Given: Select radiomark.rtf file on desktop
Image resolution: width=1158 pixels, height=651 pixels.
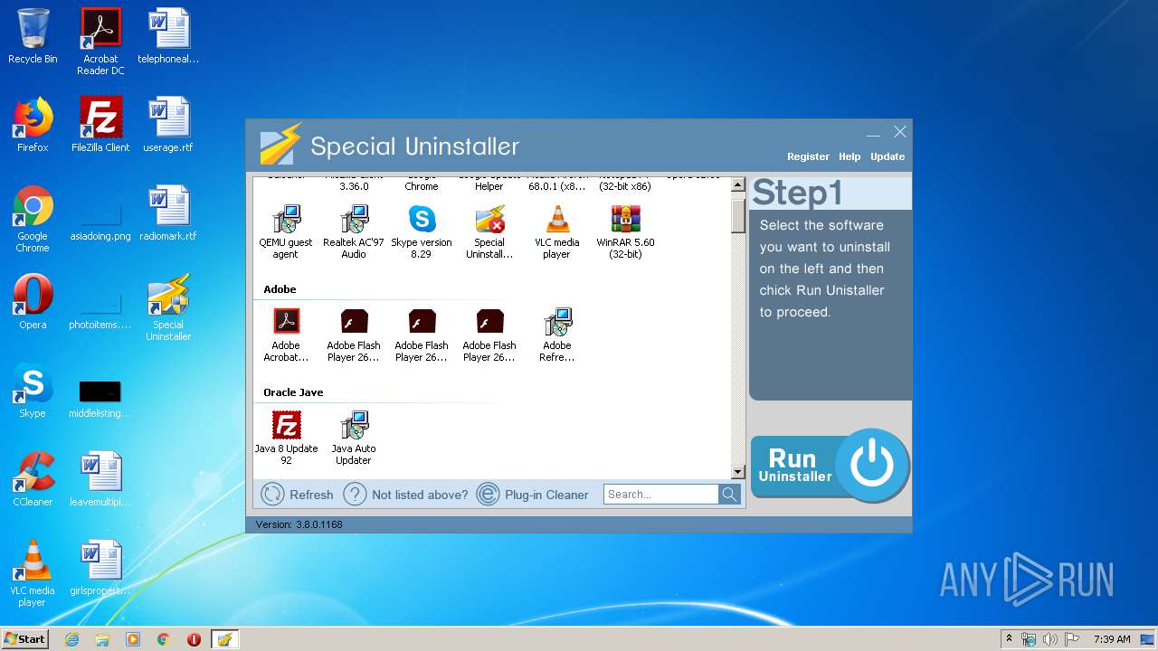Looking at the screenshot, I should (x=168, y=213).
